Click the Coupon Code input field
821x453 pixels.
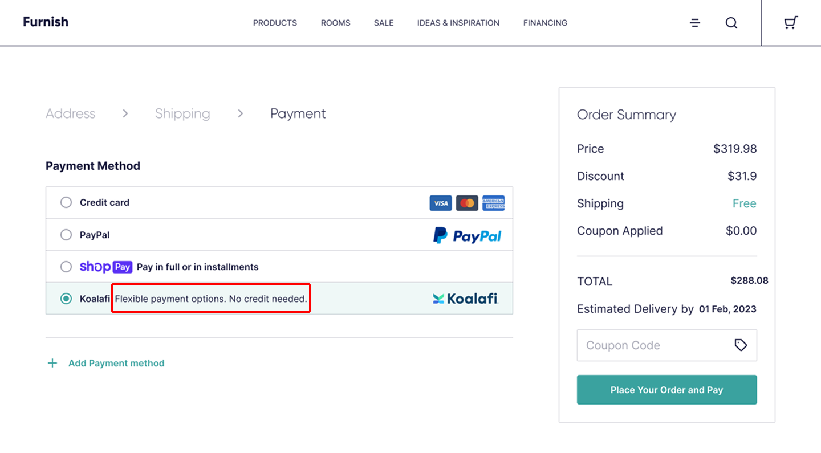[667, 345]
